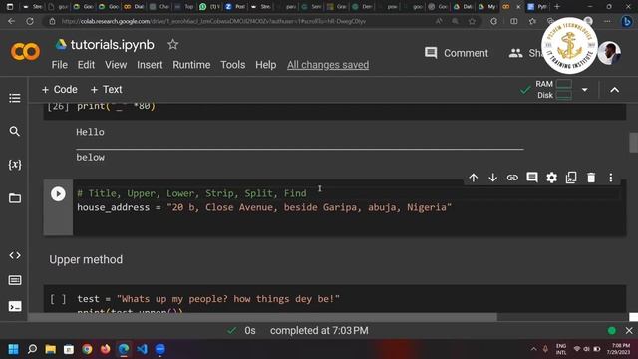Mirror cell in tab icon

pyautogui.click(x=571, y=178)
